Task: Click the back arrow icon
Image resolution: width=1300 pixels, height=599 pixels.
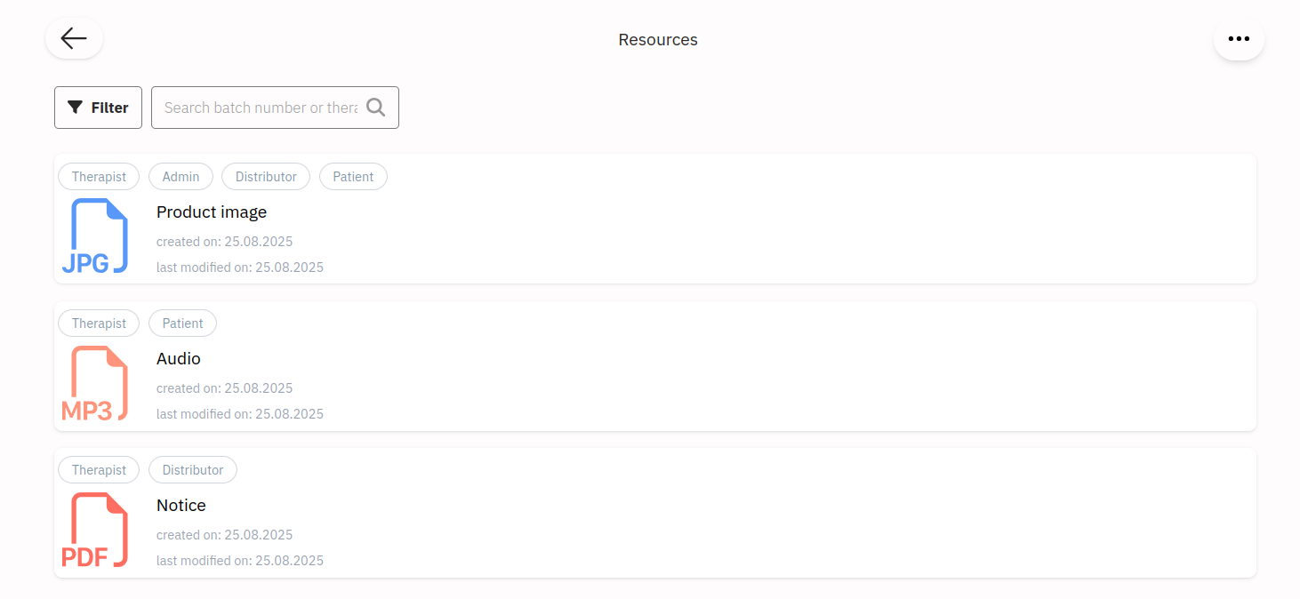Action: 74,38
